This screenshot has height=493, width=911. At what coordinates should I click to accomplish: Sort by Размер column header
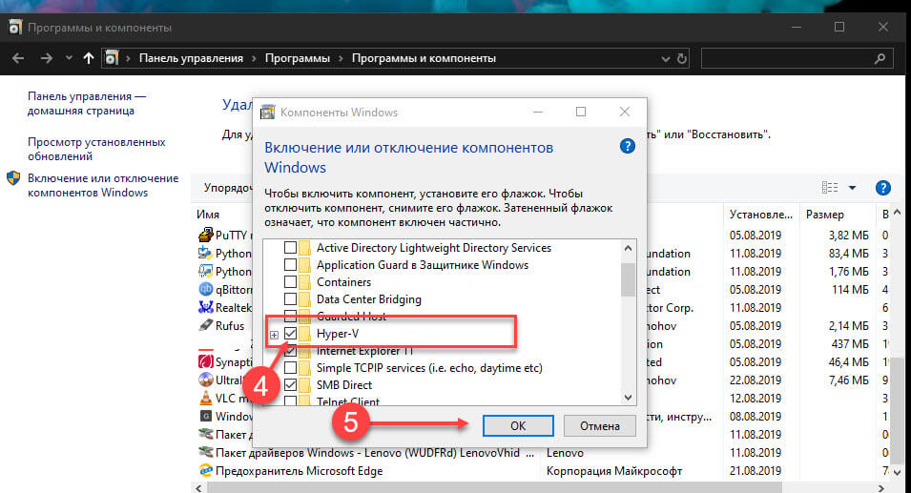coord(824,215)
